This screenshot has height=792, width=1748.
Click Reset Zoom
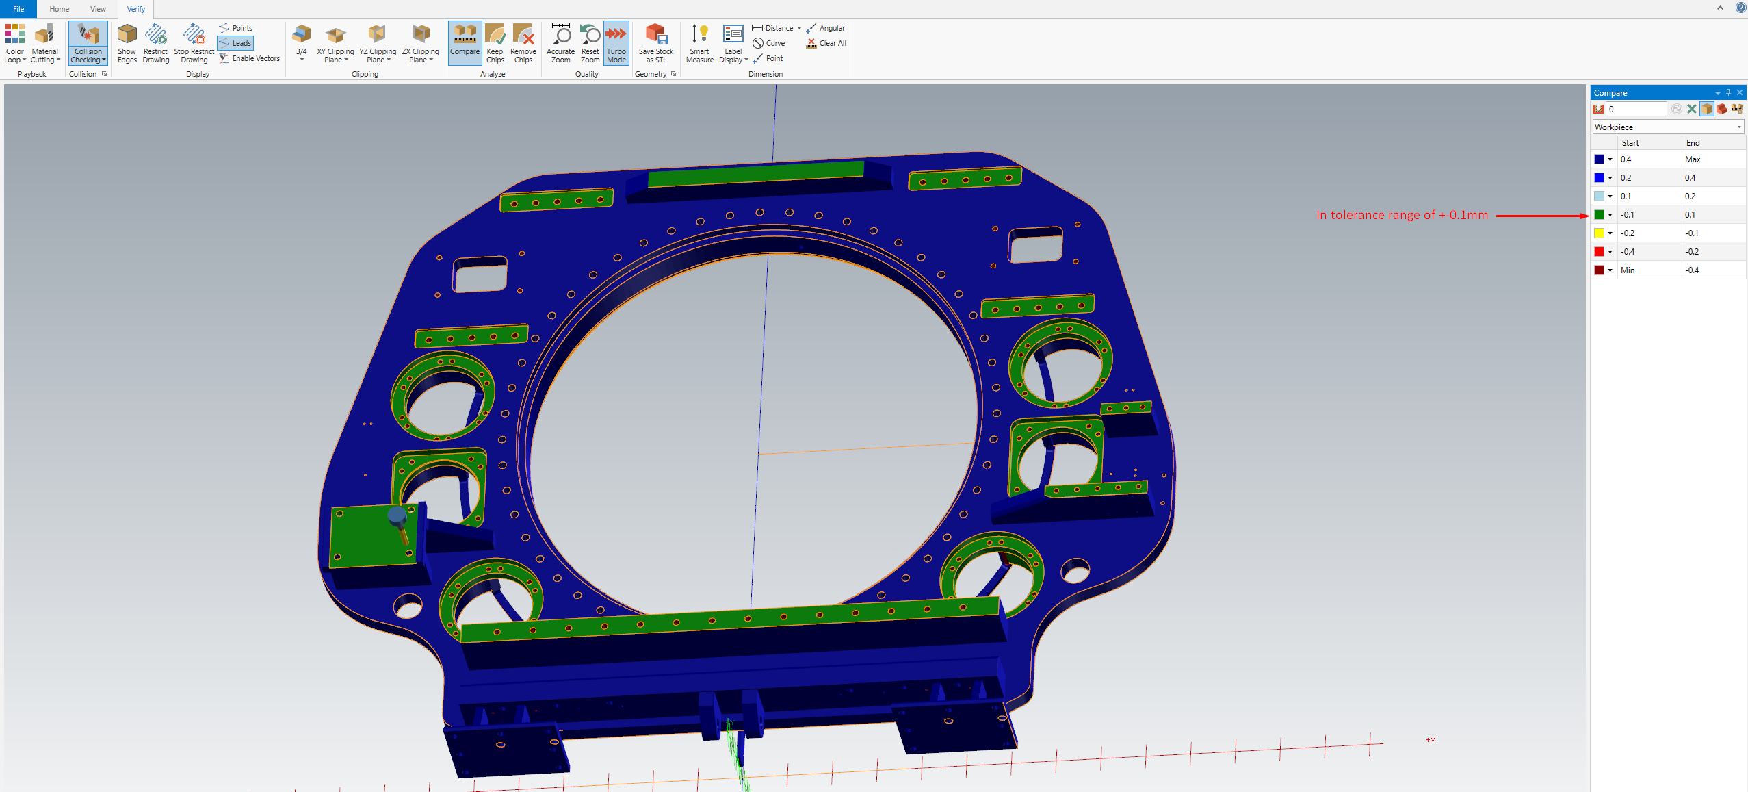(x=590, y=43)
